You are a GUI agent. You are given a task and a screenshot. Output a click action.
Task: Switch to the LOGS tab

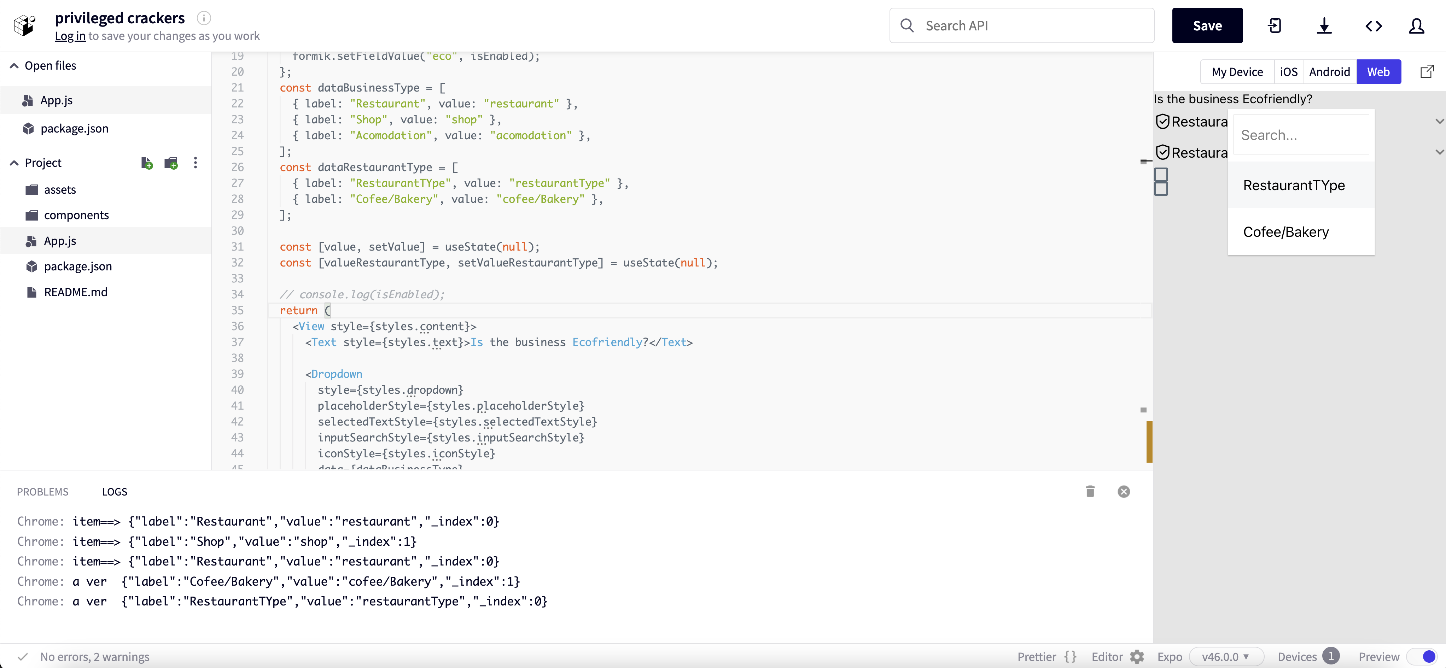115,492
